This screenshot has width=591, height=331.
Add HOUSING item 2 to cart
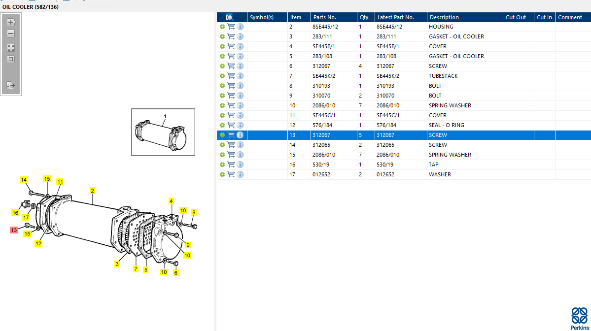point(231,27)
